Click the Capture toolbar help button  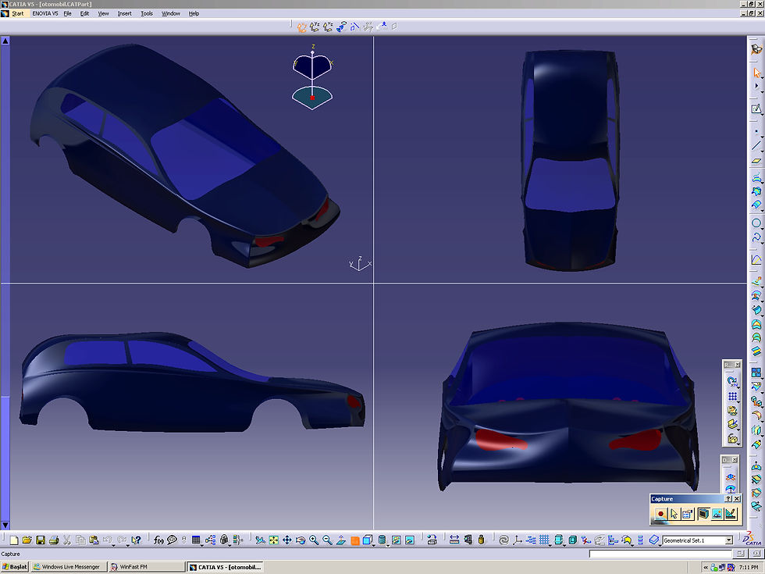(x=728, y=499)
